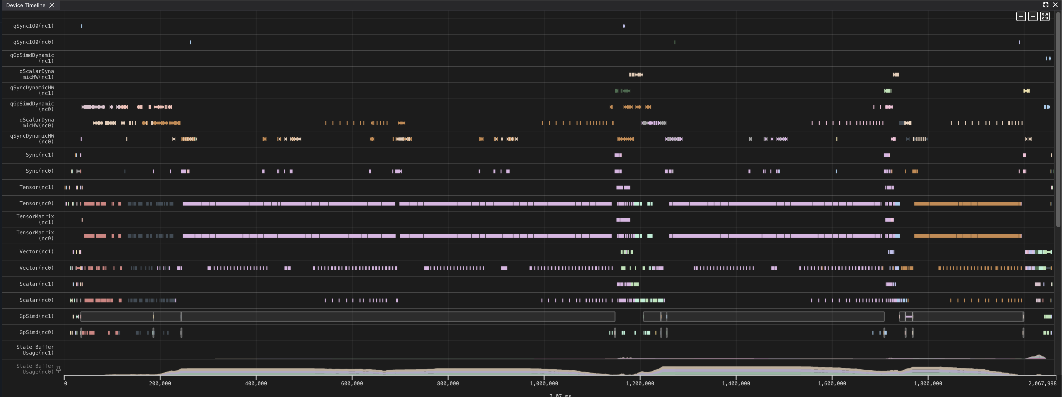
Task: Zoom in on the timeline
Action: point(1021,16)
